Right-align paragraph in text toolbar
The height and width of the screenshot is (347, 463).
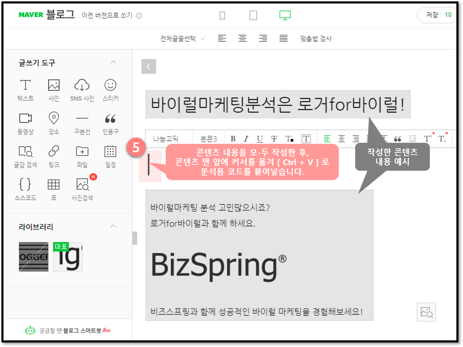tap(356, 139)
